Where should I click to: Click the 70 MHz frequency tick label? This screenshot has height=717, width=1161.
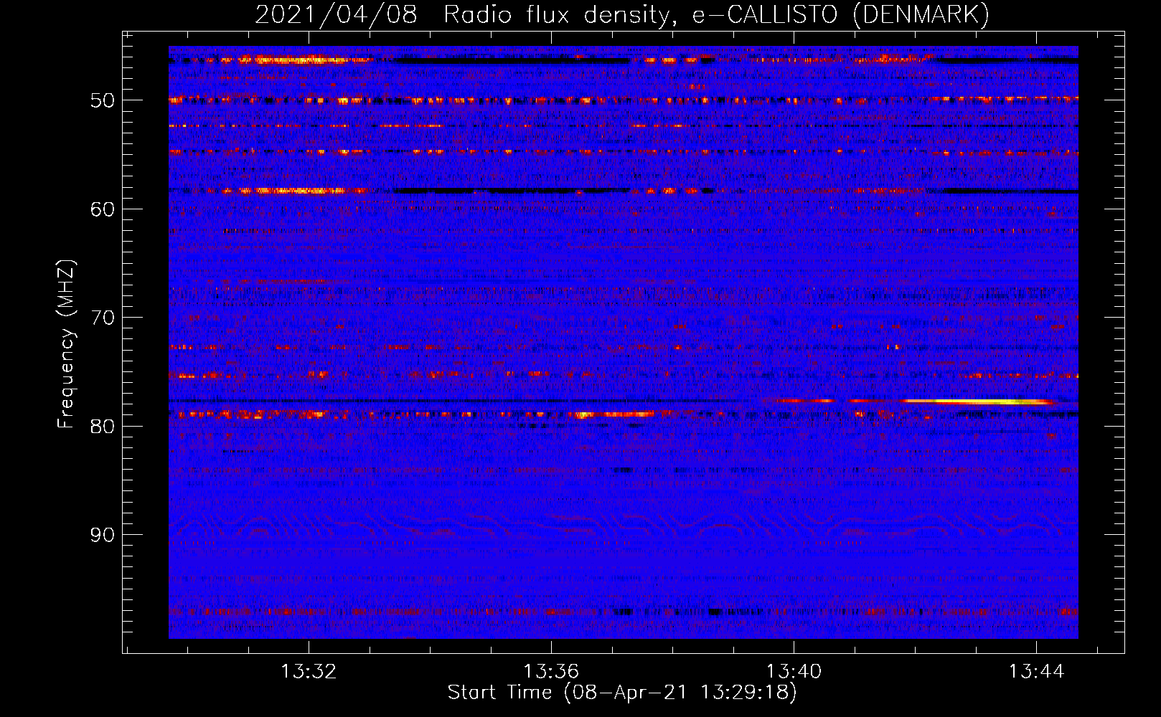point(103,318)
